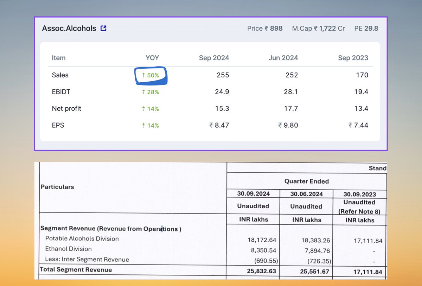This screenshot has height=286, width=422.
Task: Click total revenue value 25,551.67
Action: (315, 272)
